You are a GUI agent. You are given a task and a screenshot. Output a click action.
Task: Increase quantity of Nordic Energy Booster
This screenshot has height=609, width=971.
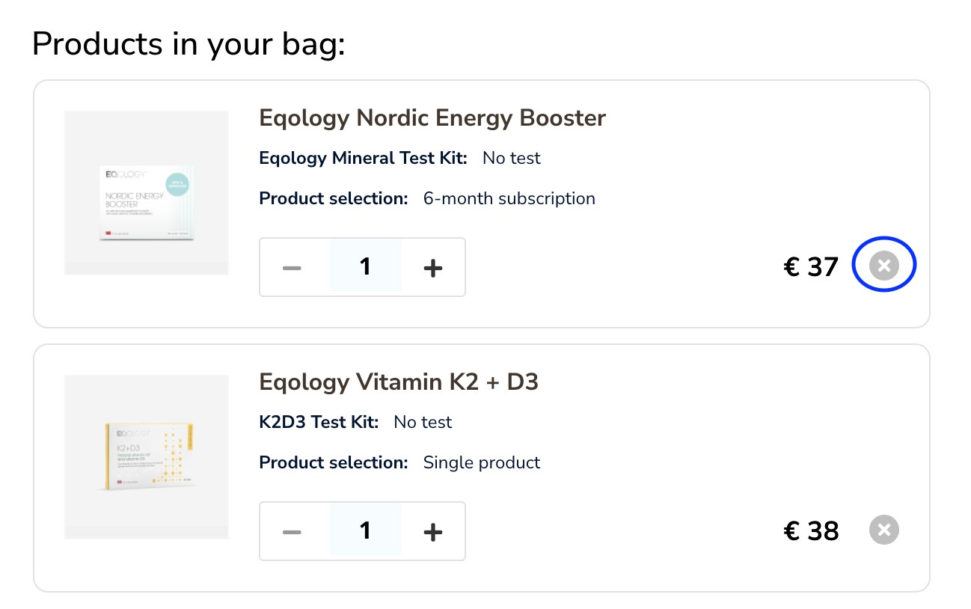pyautogui.click(x=433, y=267)
